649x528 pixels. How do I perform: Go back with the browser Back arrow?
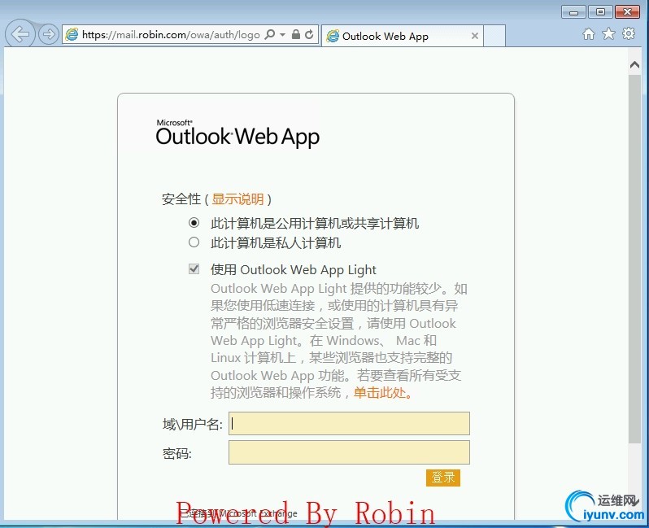point(20,34)
